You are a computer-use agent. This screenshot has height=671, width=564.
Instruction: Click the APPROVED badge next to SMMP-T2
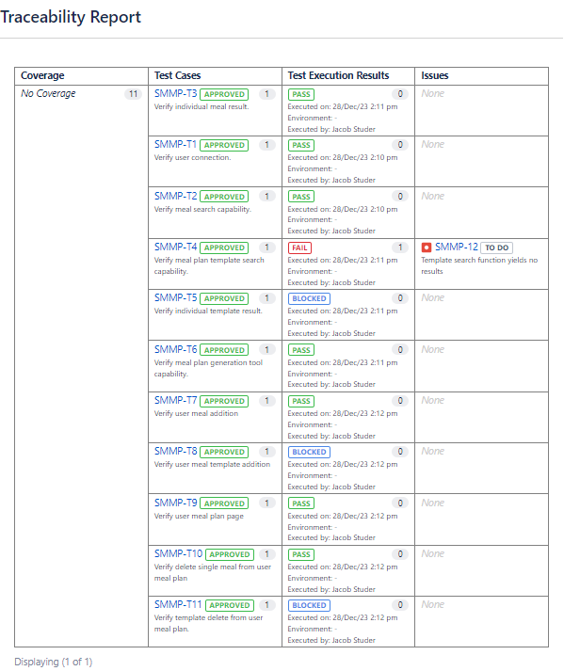click(224, 197)
